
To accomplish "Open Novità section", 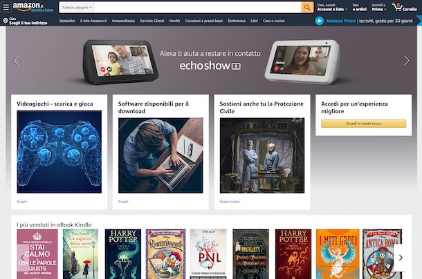I will coord(174,21).
